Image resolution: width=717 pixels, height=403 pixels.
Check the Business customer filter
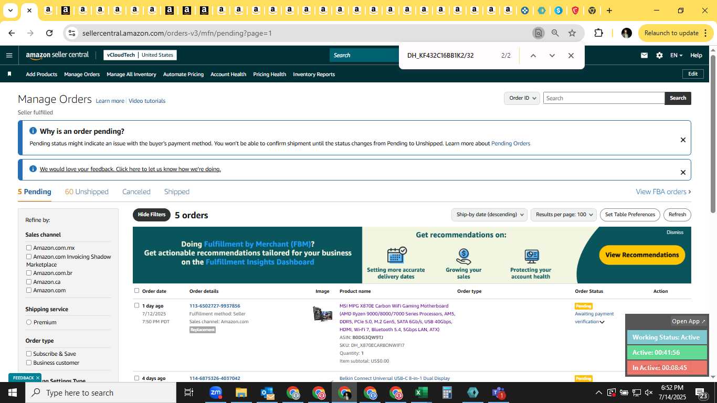(29, 363)
